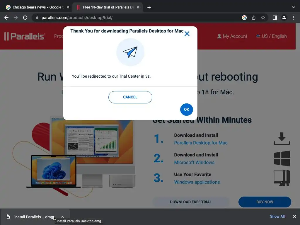Change US / English language setting

pos(271,36)
